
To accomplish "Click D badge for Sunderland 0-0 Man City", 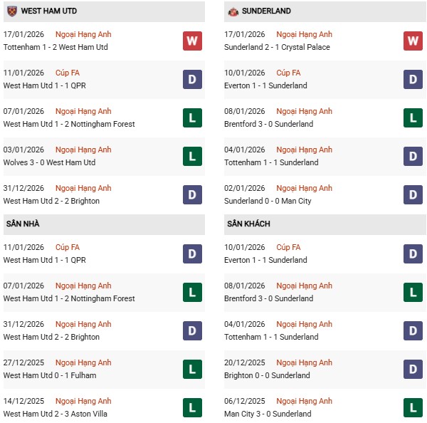I will (x=413, y=194).
